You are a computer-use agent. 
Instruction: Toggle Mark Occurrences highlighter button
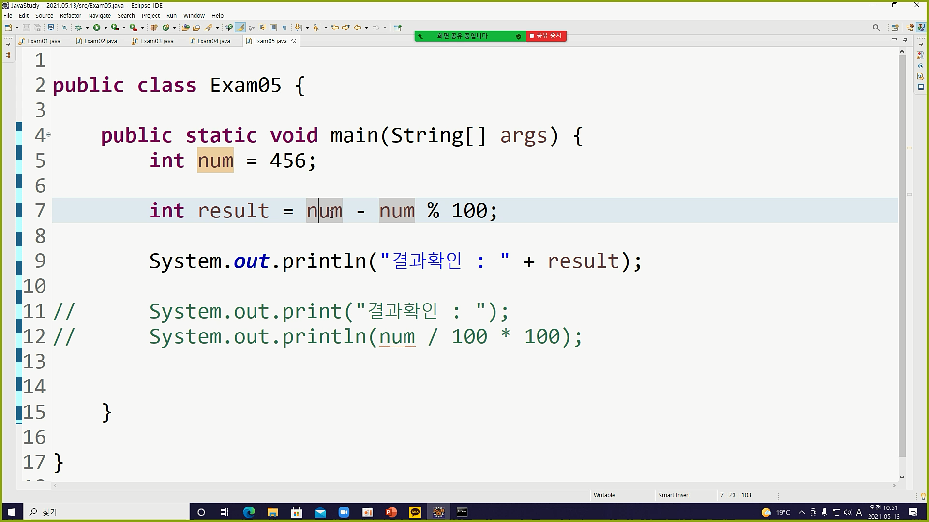point(240,28)
